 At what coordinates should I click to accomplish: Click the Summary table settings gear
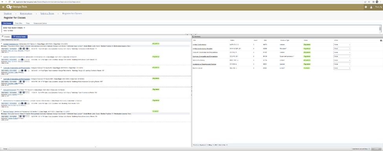point(381,41)
